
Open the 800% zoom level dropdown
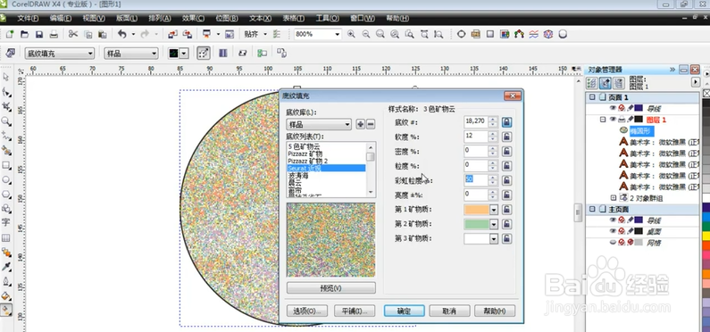pyautogui.click(x=338, y=35)
